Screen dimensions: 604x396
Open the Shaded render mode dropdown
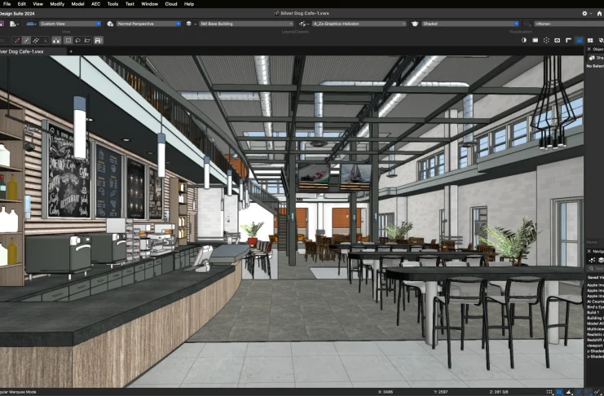coord(470,24)
